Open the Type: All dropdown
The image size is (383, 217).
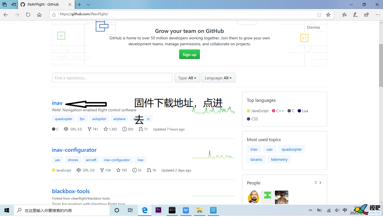click(x=187, y=78)
